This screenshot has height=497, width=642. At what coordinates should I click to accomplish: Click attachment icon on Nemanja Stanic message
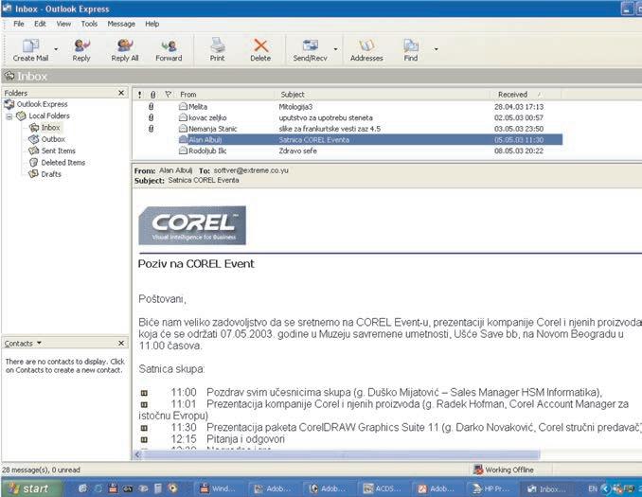pos(152,129)
